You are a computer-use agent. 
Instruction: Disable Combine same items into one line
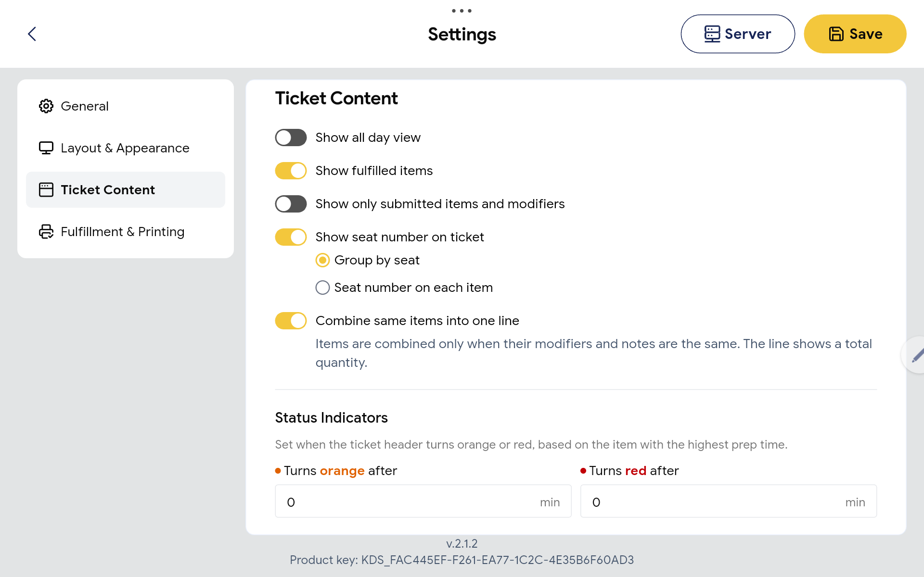pyautogui.click(x=291, y=321)
